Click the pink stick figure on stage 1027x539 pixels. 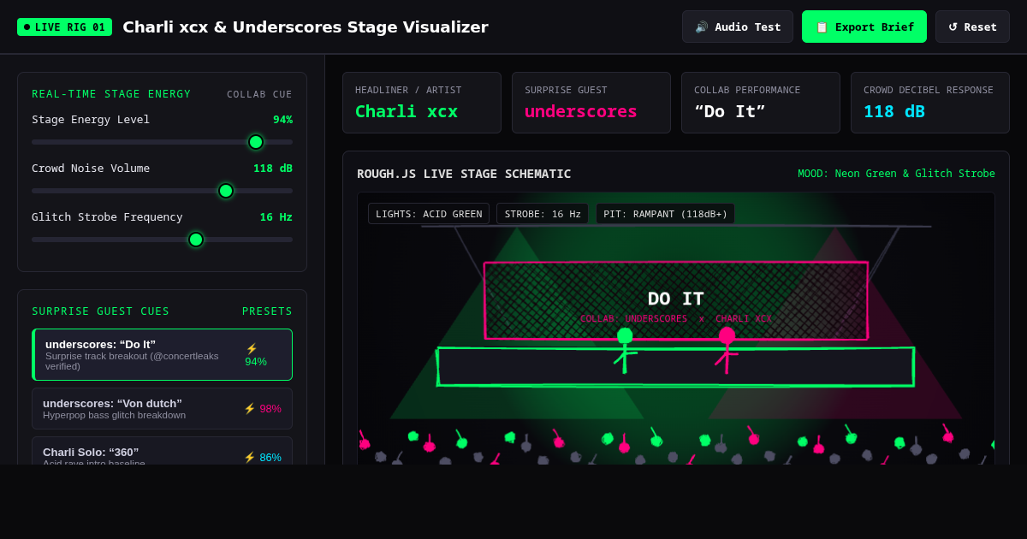pos(727,351)
